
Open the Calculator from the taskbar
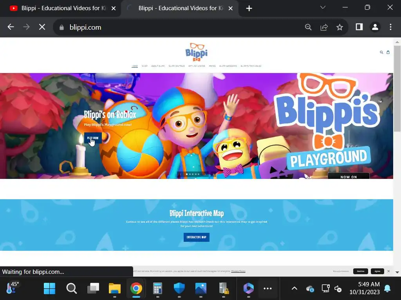(157, 289)
